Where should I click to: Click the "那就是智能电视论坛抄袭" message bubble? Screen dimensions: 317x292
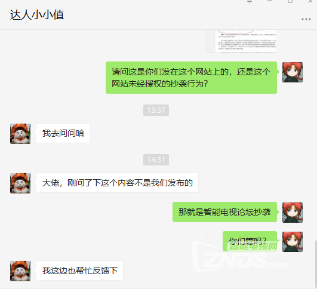224,212
